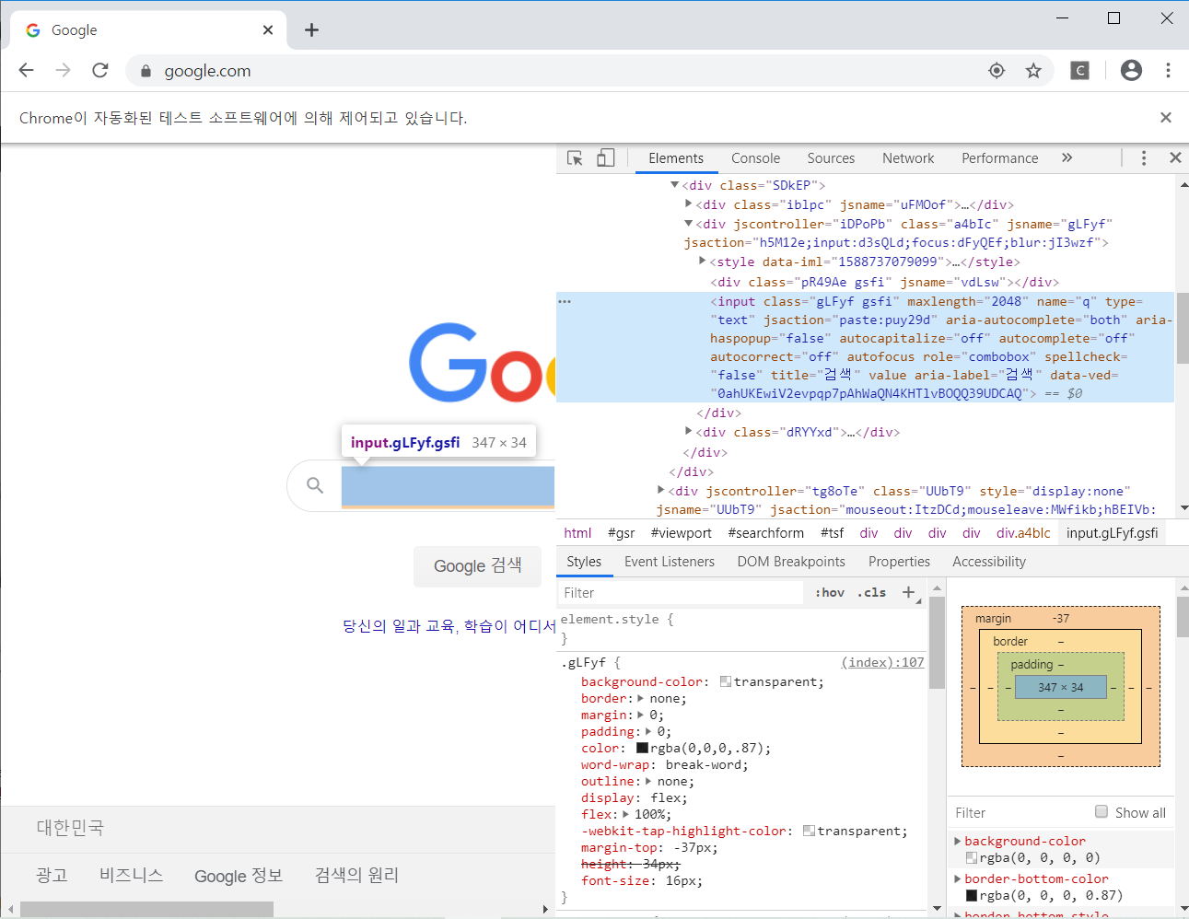
Task: Expand the flex shorthand property
Action: (626, 814)
